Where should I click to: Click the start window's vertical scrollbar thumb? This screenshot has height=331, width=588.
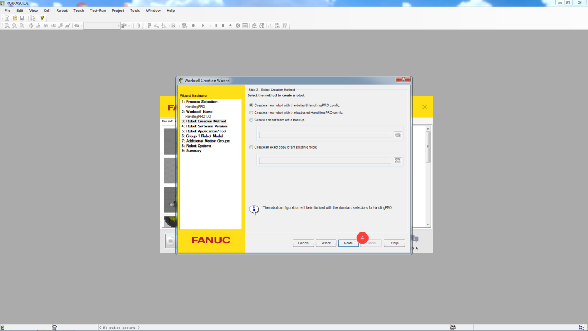428,146
